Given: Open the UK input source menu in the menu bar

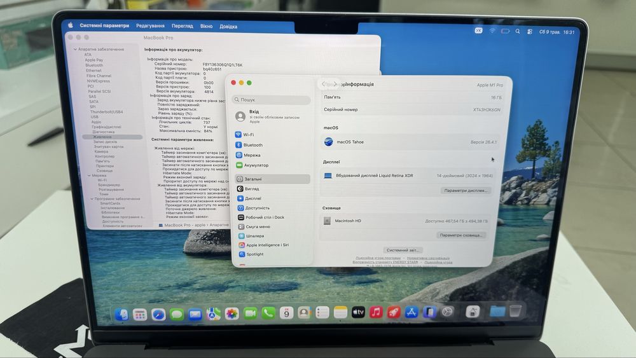Looking at the screenshot, I should click(479, 31).
